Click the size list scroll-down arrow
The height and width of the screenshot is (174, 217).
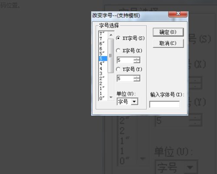coord(111,97)
